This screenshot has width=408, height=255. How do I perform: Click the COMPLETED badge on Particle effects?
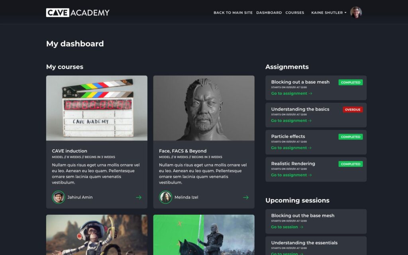(351, 137)
